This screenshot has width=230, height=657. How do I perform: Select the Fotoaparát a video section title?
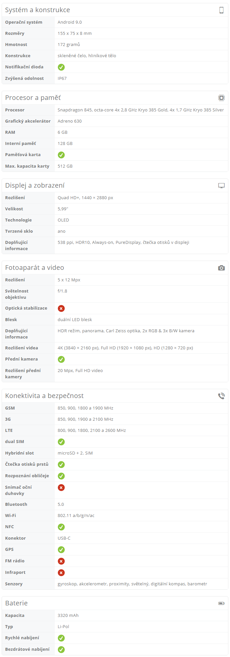click(x=34, y=268)
